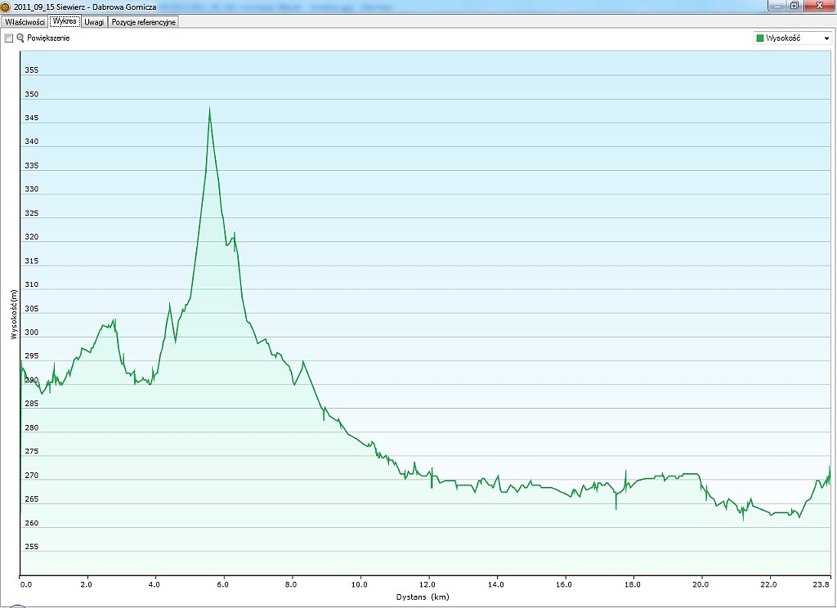Go to the Pozycje referencyjne tab

click(x=144, y=22)
